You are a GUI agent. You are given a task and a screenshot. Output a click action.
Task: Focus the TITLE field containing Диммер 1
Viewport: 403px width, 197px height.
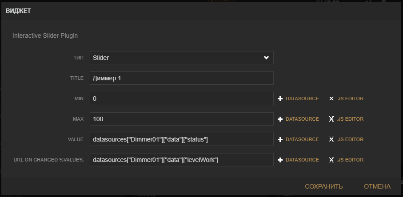[181, 78]
